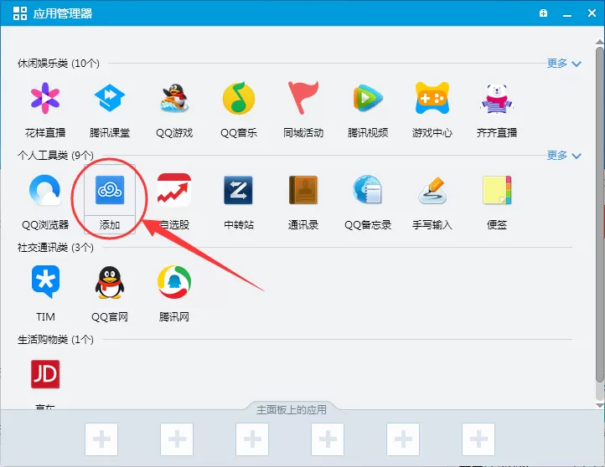This screenshot has height=467, width=605.
Task: Open the 同城活动 red flag icon
Action: 303,98
